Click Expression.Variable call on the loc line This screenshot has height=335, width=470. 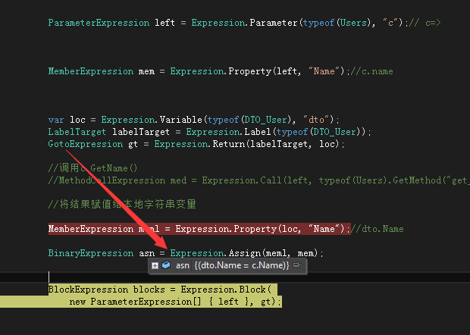[x=152, y=120]
